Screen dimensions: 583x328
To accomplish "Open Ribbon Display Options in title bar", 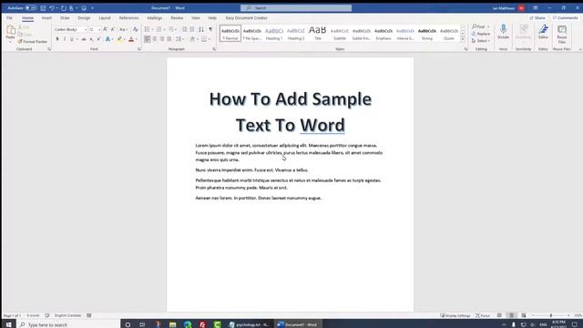I will tap(536, 8).
